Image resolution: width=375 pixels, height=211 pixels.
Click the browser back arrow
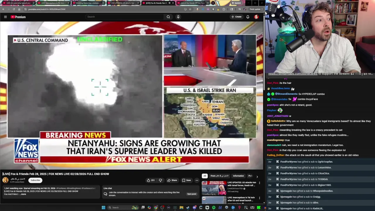click(x=3, y=9)
